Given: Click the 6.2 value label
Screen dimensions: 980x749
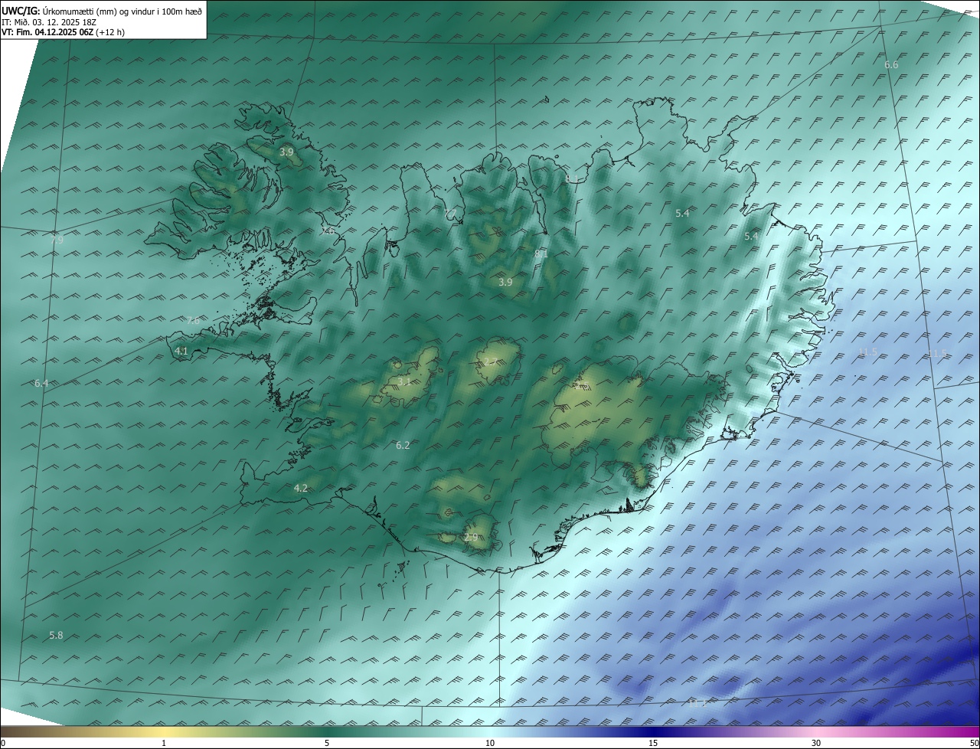Looking at the screenshot, I should [x=403, y=445].
